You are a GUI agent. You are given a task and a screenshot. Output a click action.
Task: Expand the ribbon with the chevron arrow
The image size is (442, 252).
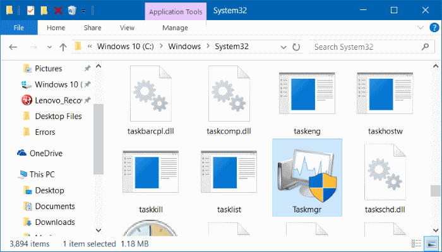[x=421, y=28]
